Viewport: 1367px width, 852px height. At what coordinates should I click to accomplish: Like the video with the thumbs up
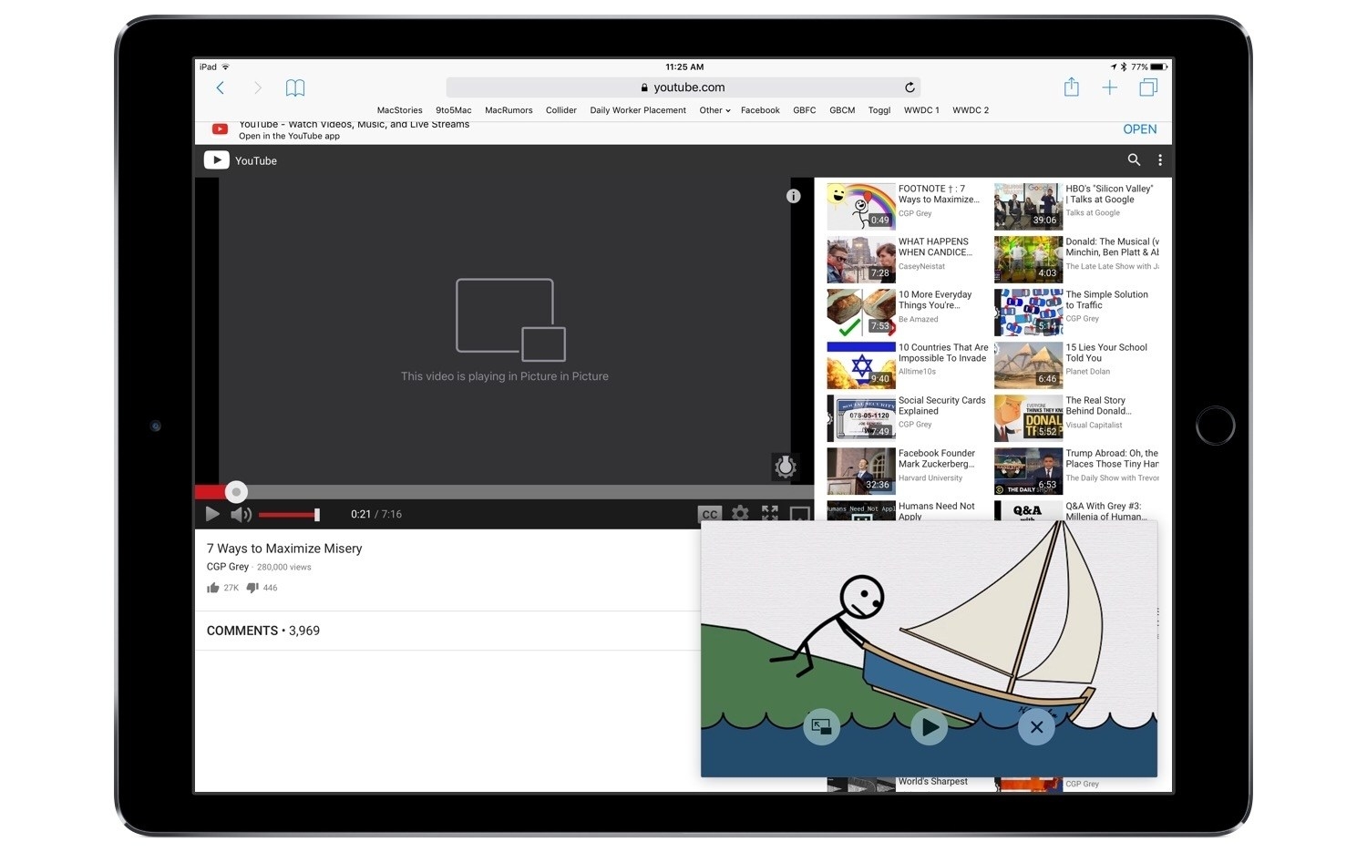(x=212, y=588)
